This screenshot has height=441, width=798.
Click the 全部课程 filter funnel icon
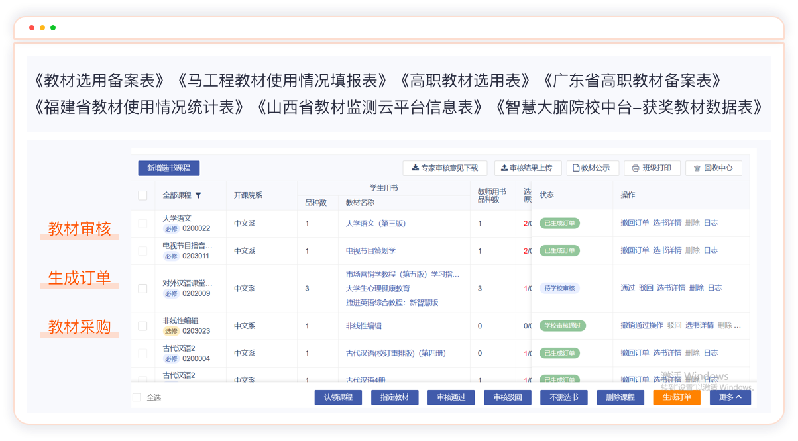(x=198, y=195)
